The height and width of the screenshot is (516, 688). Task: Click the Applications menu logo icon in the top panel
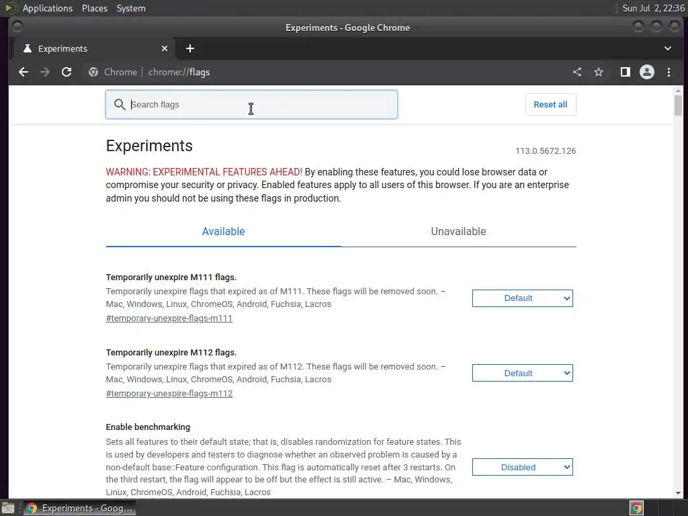(11, 8)
